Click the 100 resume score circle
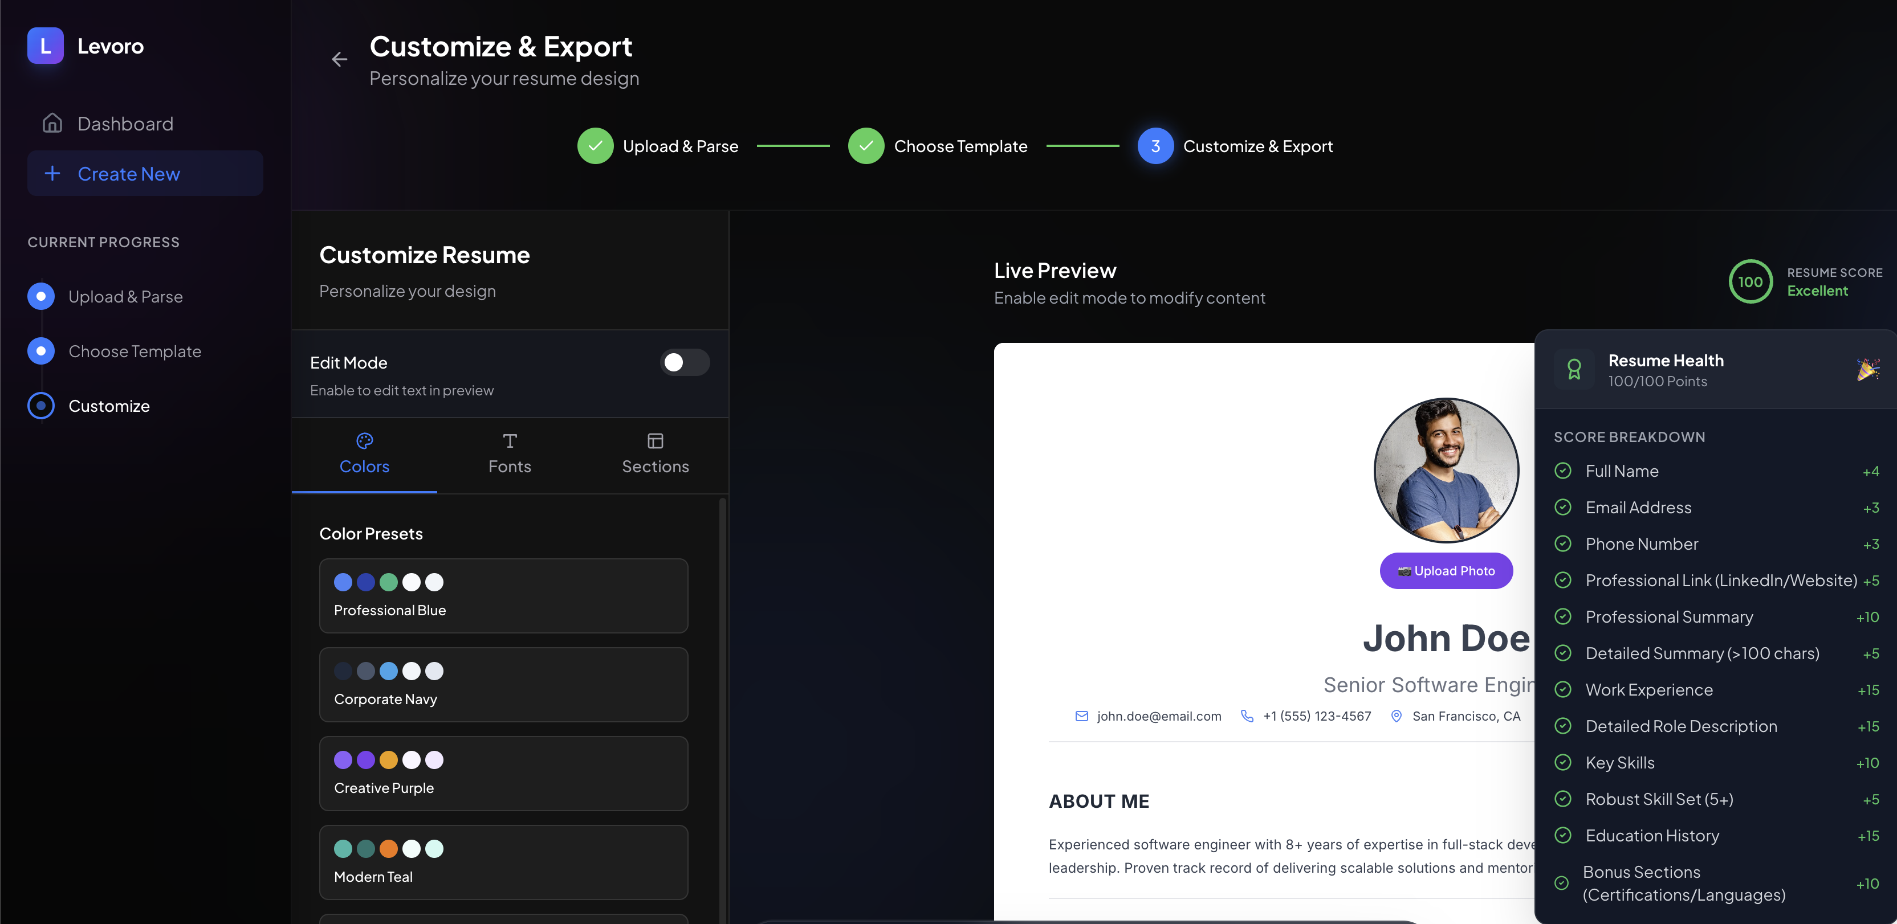 [1751, 281]
